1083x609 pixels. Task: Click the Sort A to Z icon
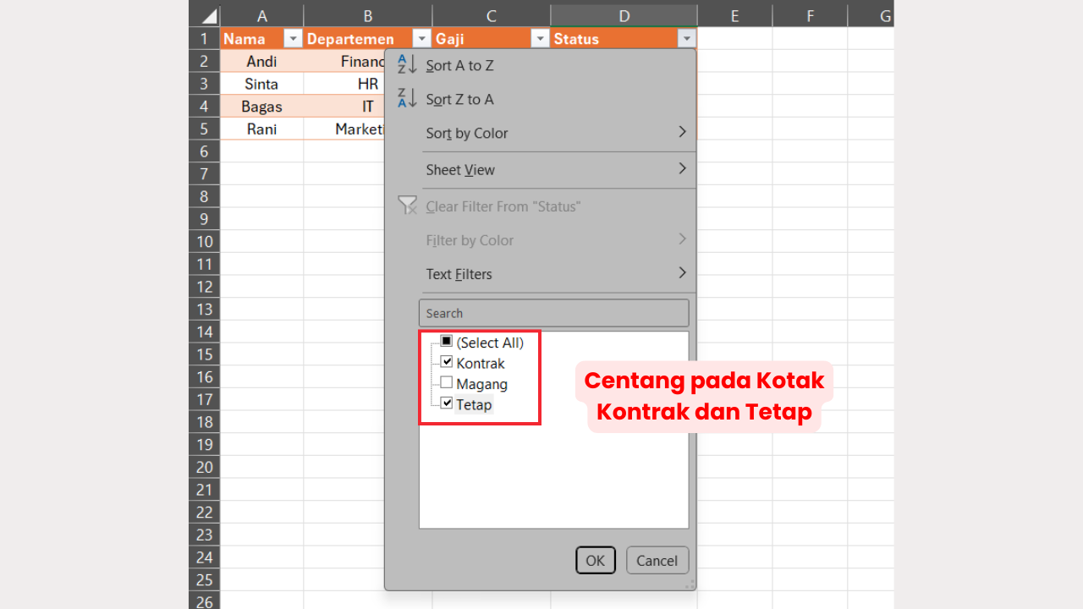point(407,64)
